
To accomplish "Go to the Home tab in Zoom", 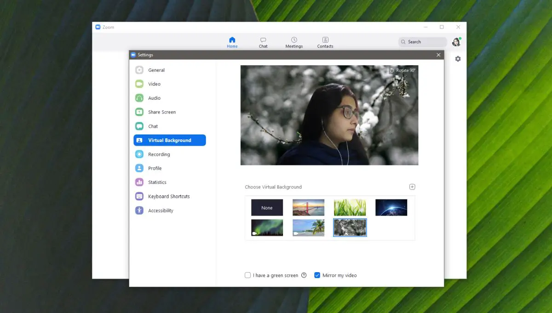I will point(232,42).
